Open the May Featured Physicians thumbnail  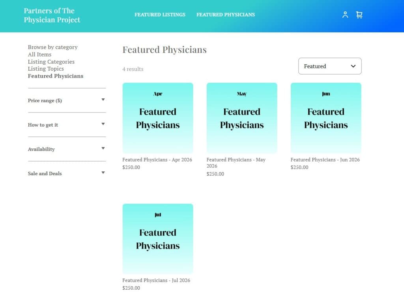click(x=242, y=118)
